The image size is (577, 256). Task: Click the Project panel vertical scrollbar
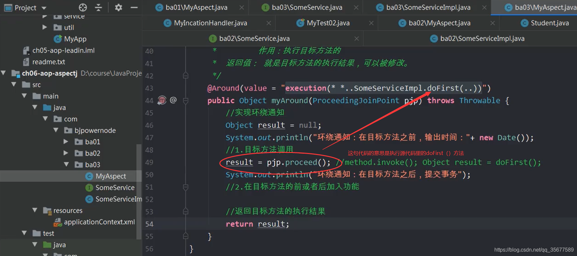(139, 192)
